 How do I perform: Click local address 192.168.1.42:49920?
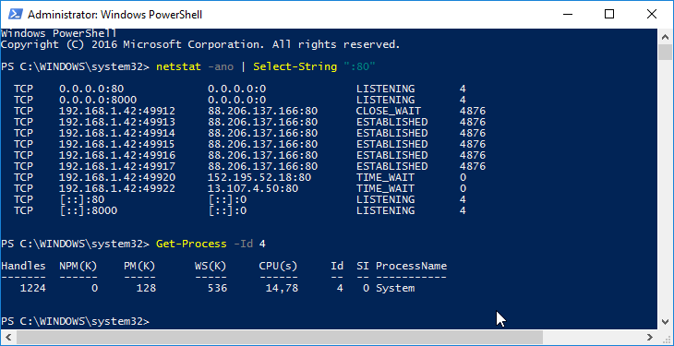[x=117, y=177]
